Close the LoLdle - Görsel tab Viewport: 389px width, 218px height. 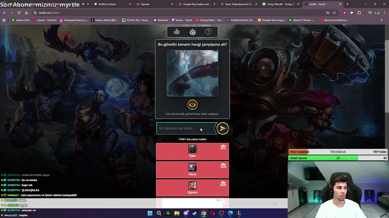point(340,4)
